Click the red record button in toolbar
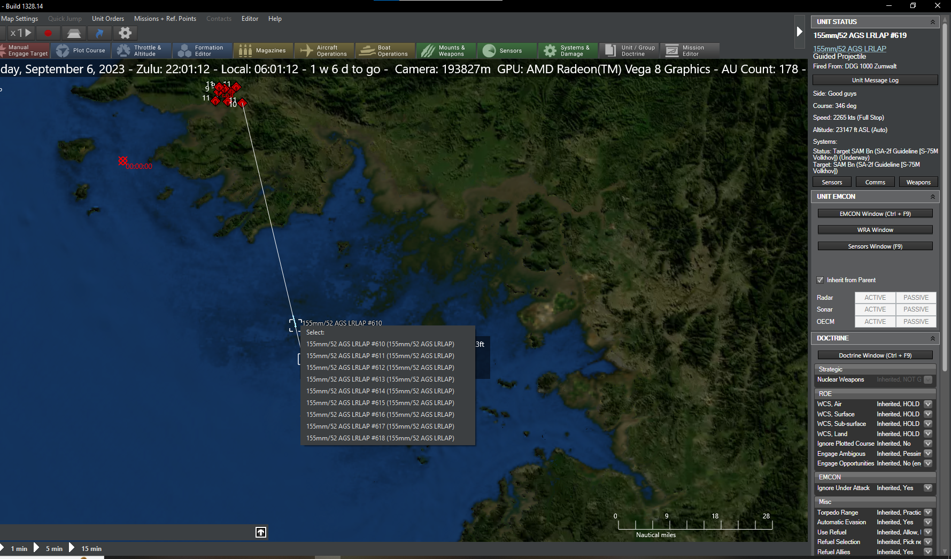 pos(48,33)
